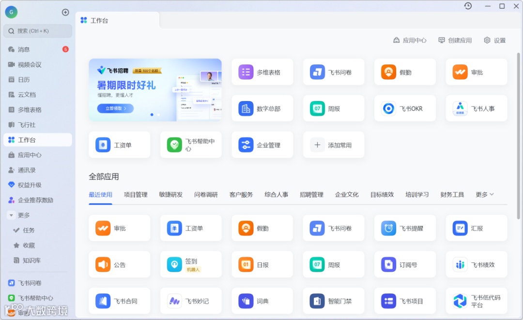Viewport: 523px width, 320px height.
Task: Open the 企业管理 app
Action: (x=262, y=145)
